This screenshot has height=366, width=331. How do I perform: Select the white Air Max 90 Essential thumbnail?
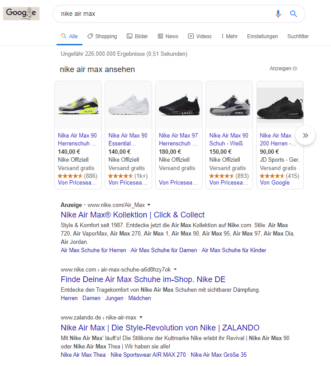pos(128,105)
